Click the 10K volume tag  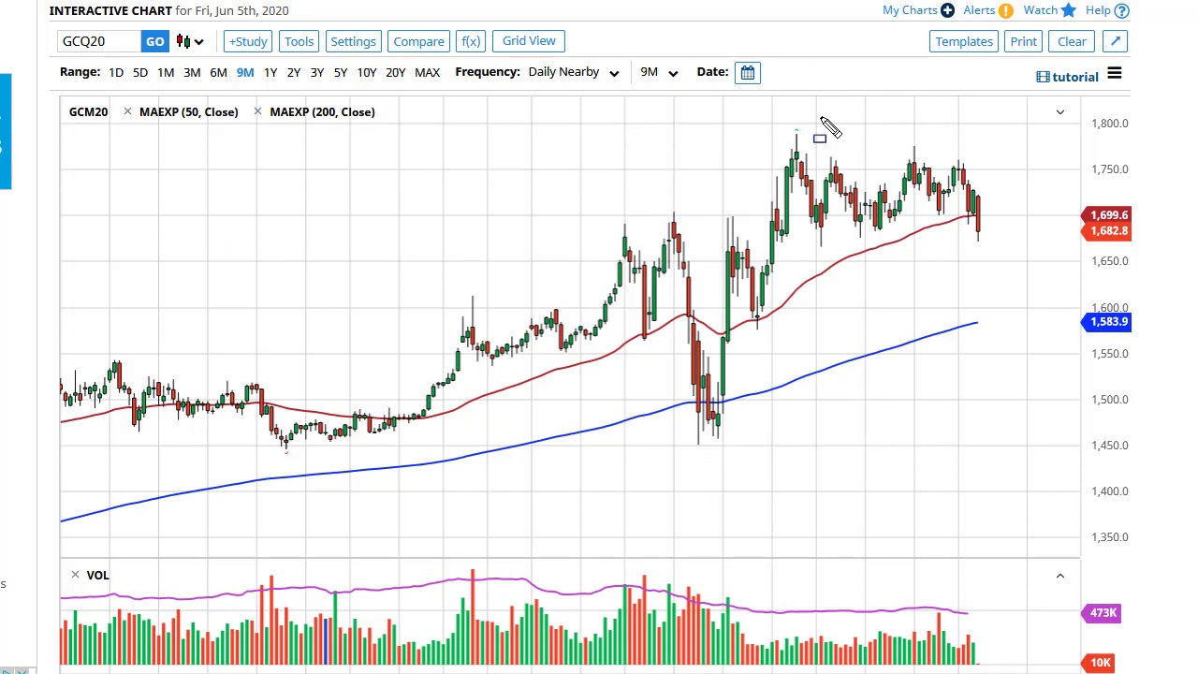tap(1097, 663)
